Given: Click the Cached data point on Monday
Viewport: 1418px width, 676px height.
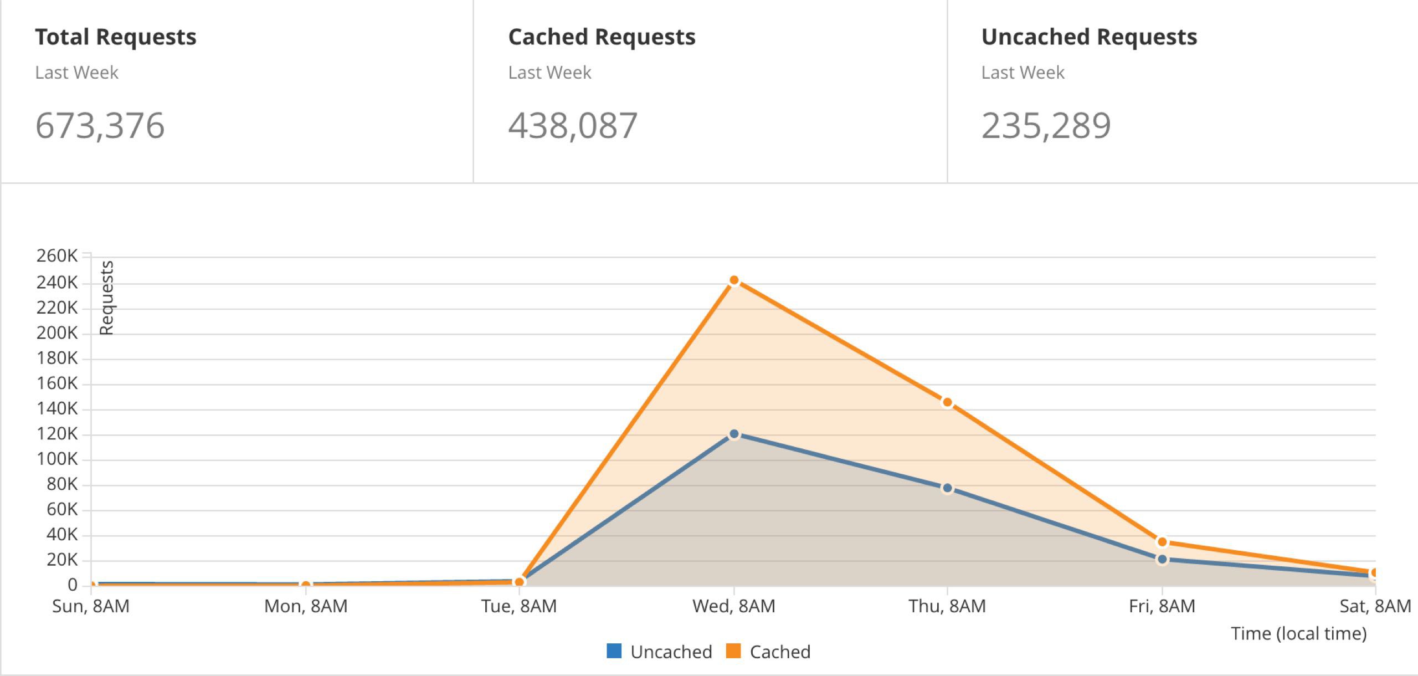Looking at the screenshot, I should 305,585.
